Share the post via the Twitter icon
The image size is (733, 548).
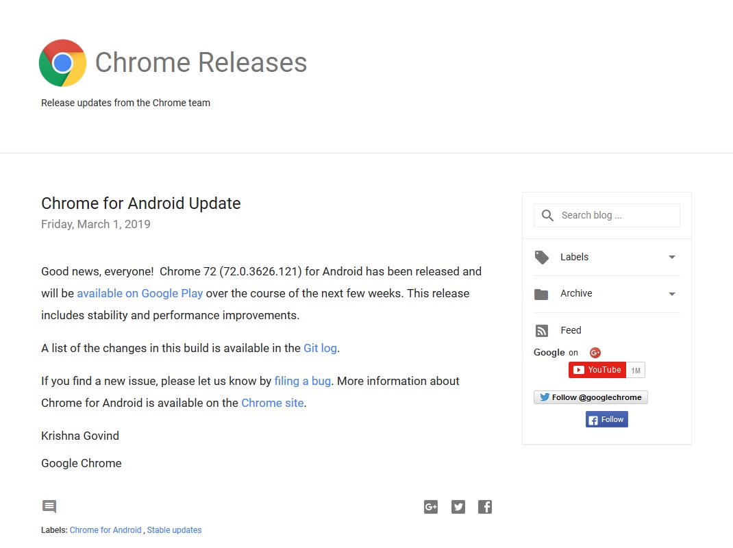point(458,507)
